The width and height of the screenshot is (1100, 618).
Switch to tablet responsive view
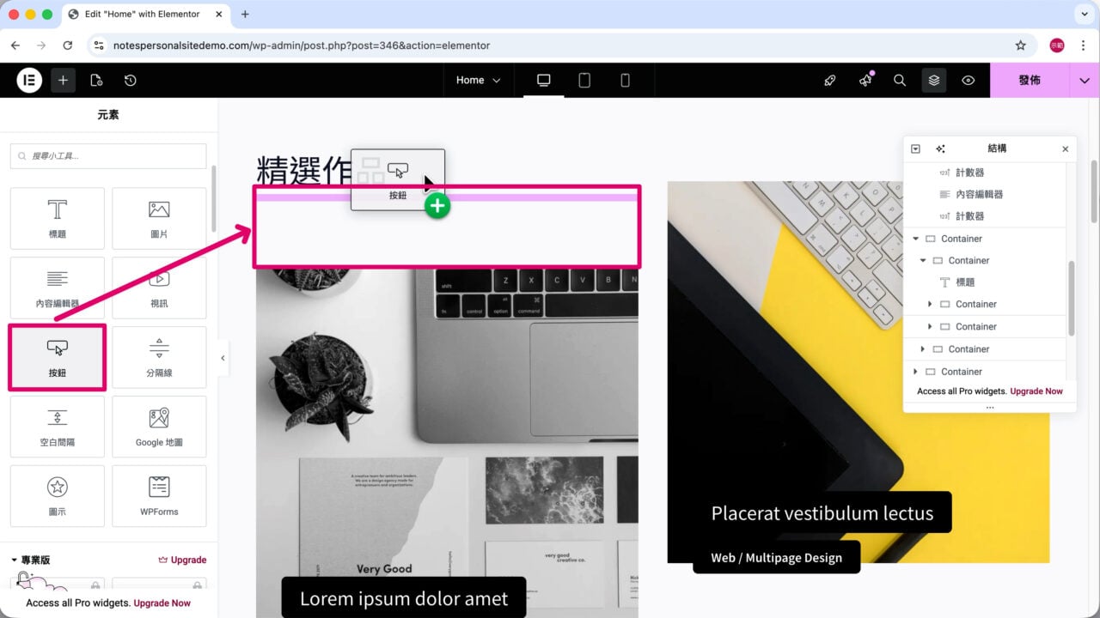tap(584, 80)
